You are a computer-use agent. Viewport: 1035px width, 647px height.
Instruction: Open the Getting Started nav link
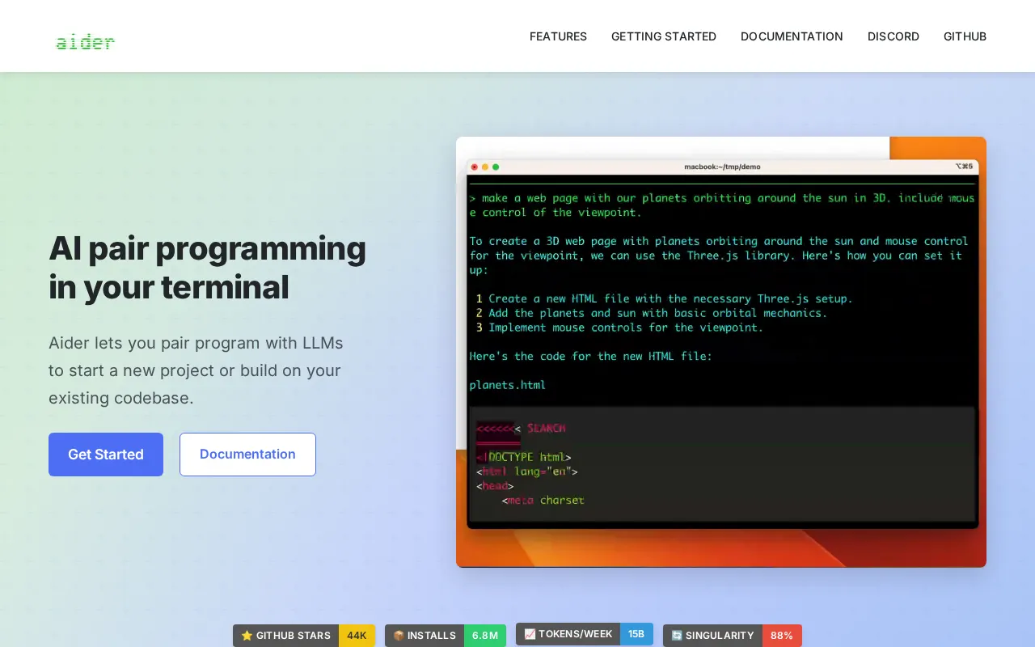coord(664,36)
